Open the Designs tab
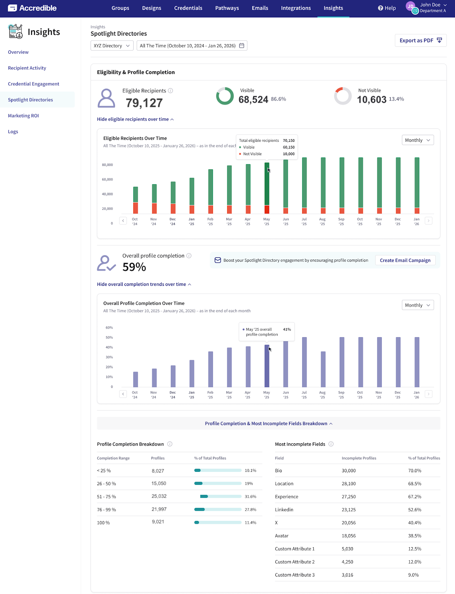This screenshot has width=455, height=594. 152,8
